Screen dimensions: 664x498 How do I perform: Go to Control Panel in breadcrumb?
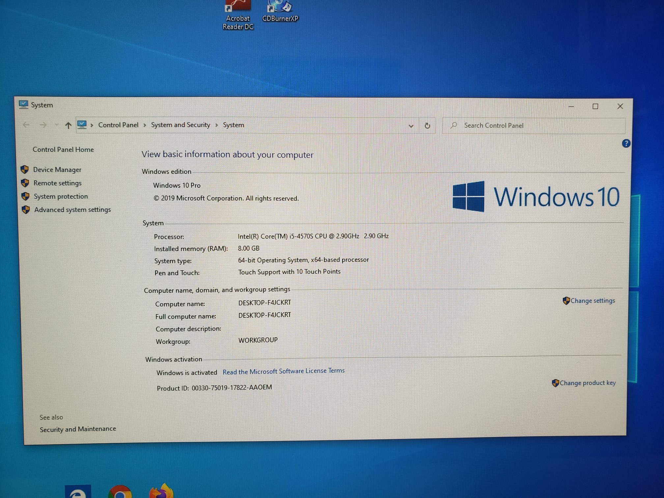pos(118,125)
